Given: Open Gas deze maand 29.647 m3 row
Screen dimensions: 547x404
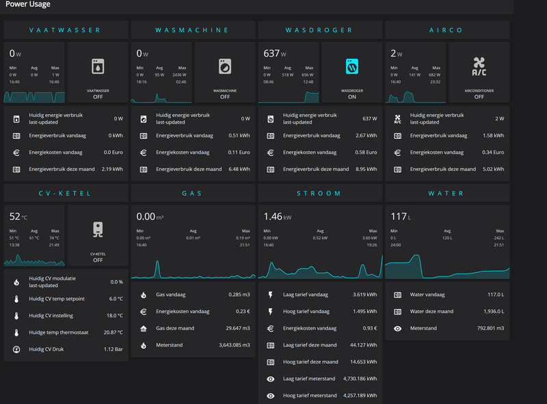Looking at the screenshot, I should pos(194,328).
